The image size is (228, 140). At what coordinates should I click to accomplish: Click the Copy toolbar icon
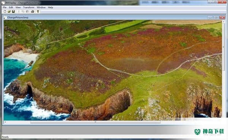coord(23,11)
